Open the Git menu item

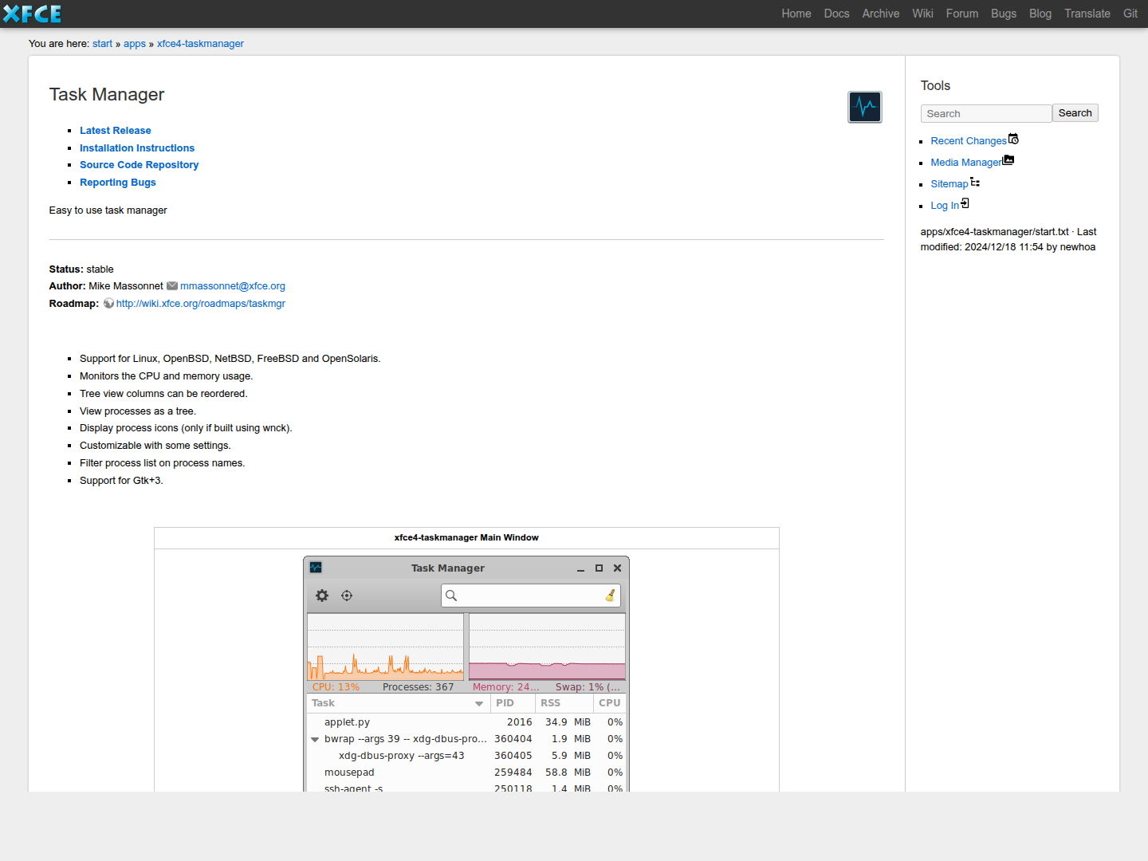[1130, 14]
